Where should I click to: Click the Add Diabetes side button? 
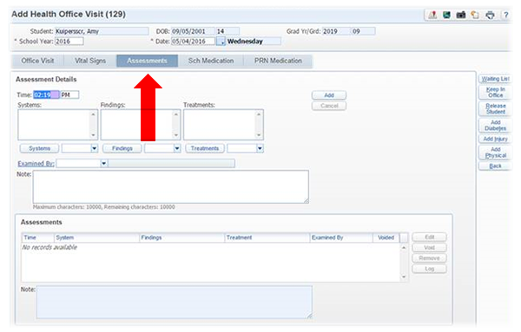coord(495,126)
